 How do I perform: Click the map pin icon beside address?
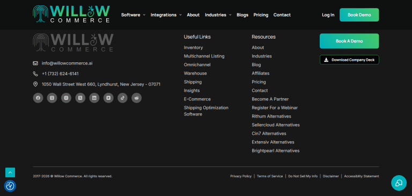35,84
